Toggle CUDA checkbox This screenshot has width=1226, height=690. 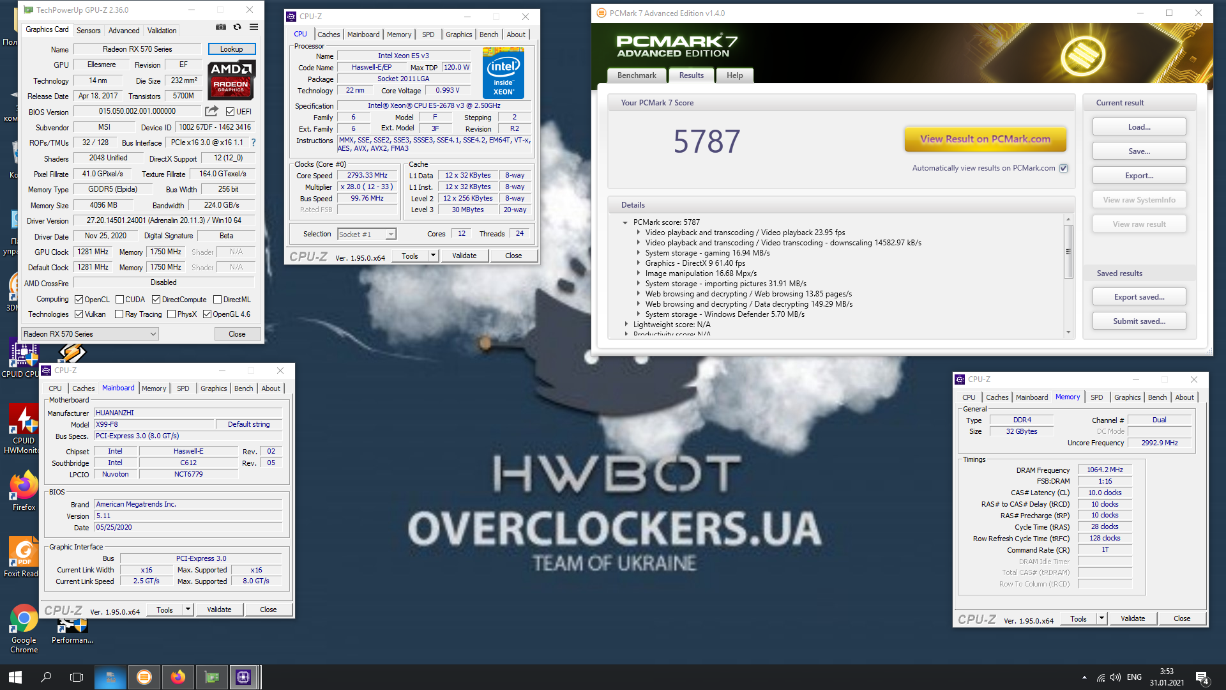pyautogui.click(x=119, y=299)
